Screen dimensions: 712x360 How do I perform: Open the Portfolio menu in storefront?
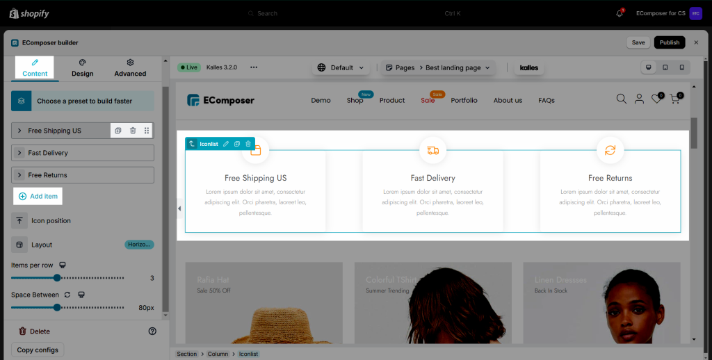464,100
